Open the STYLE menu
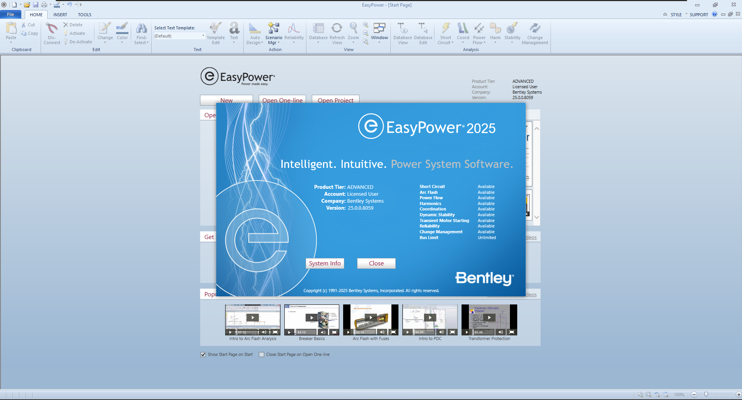 (676, 15)
